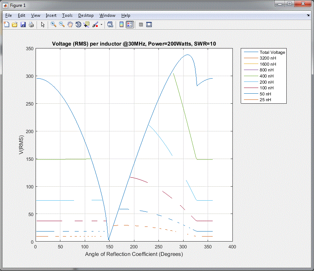Activate the Data Cursor tool
This screenshot has height=271, width=314.
point(87,24)
